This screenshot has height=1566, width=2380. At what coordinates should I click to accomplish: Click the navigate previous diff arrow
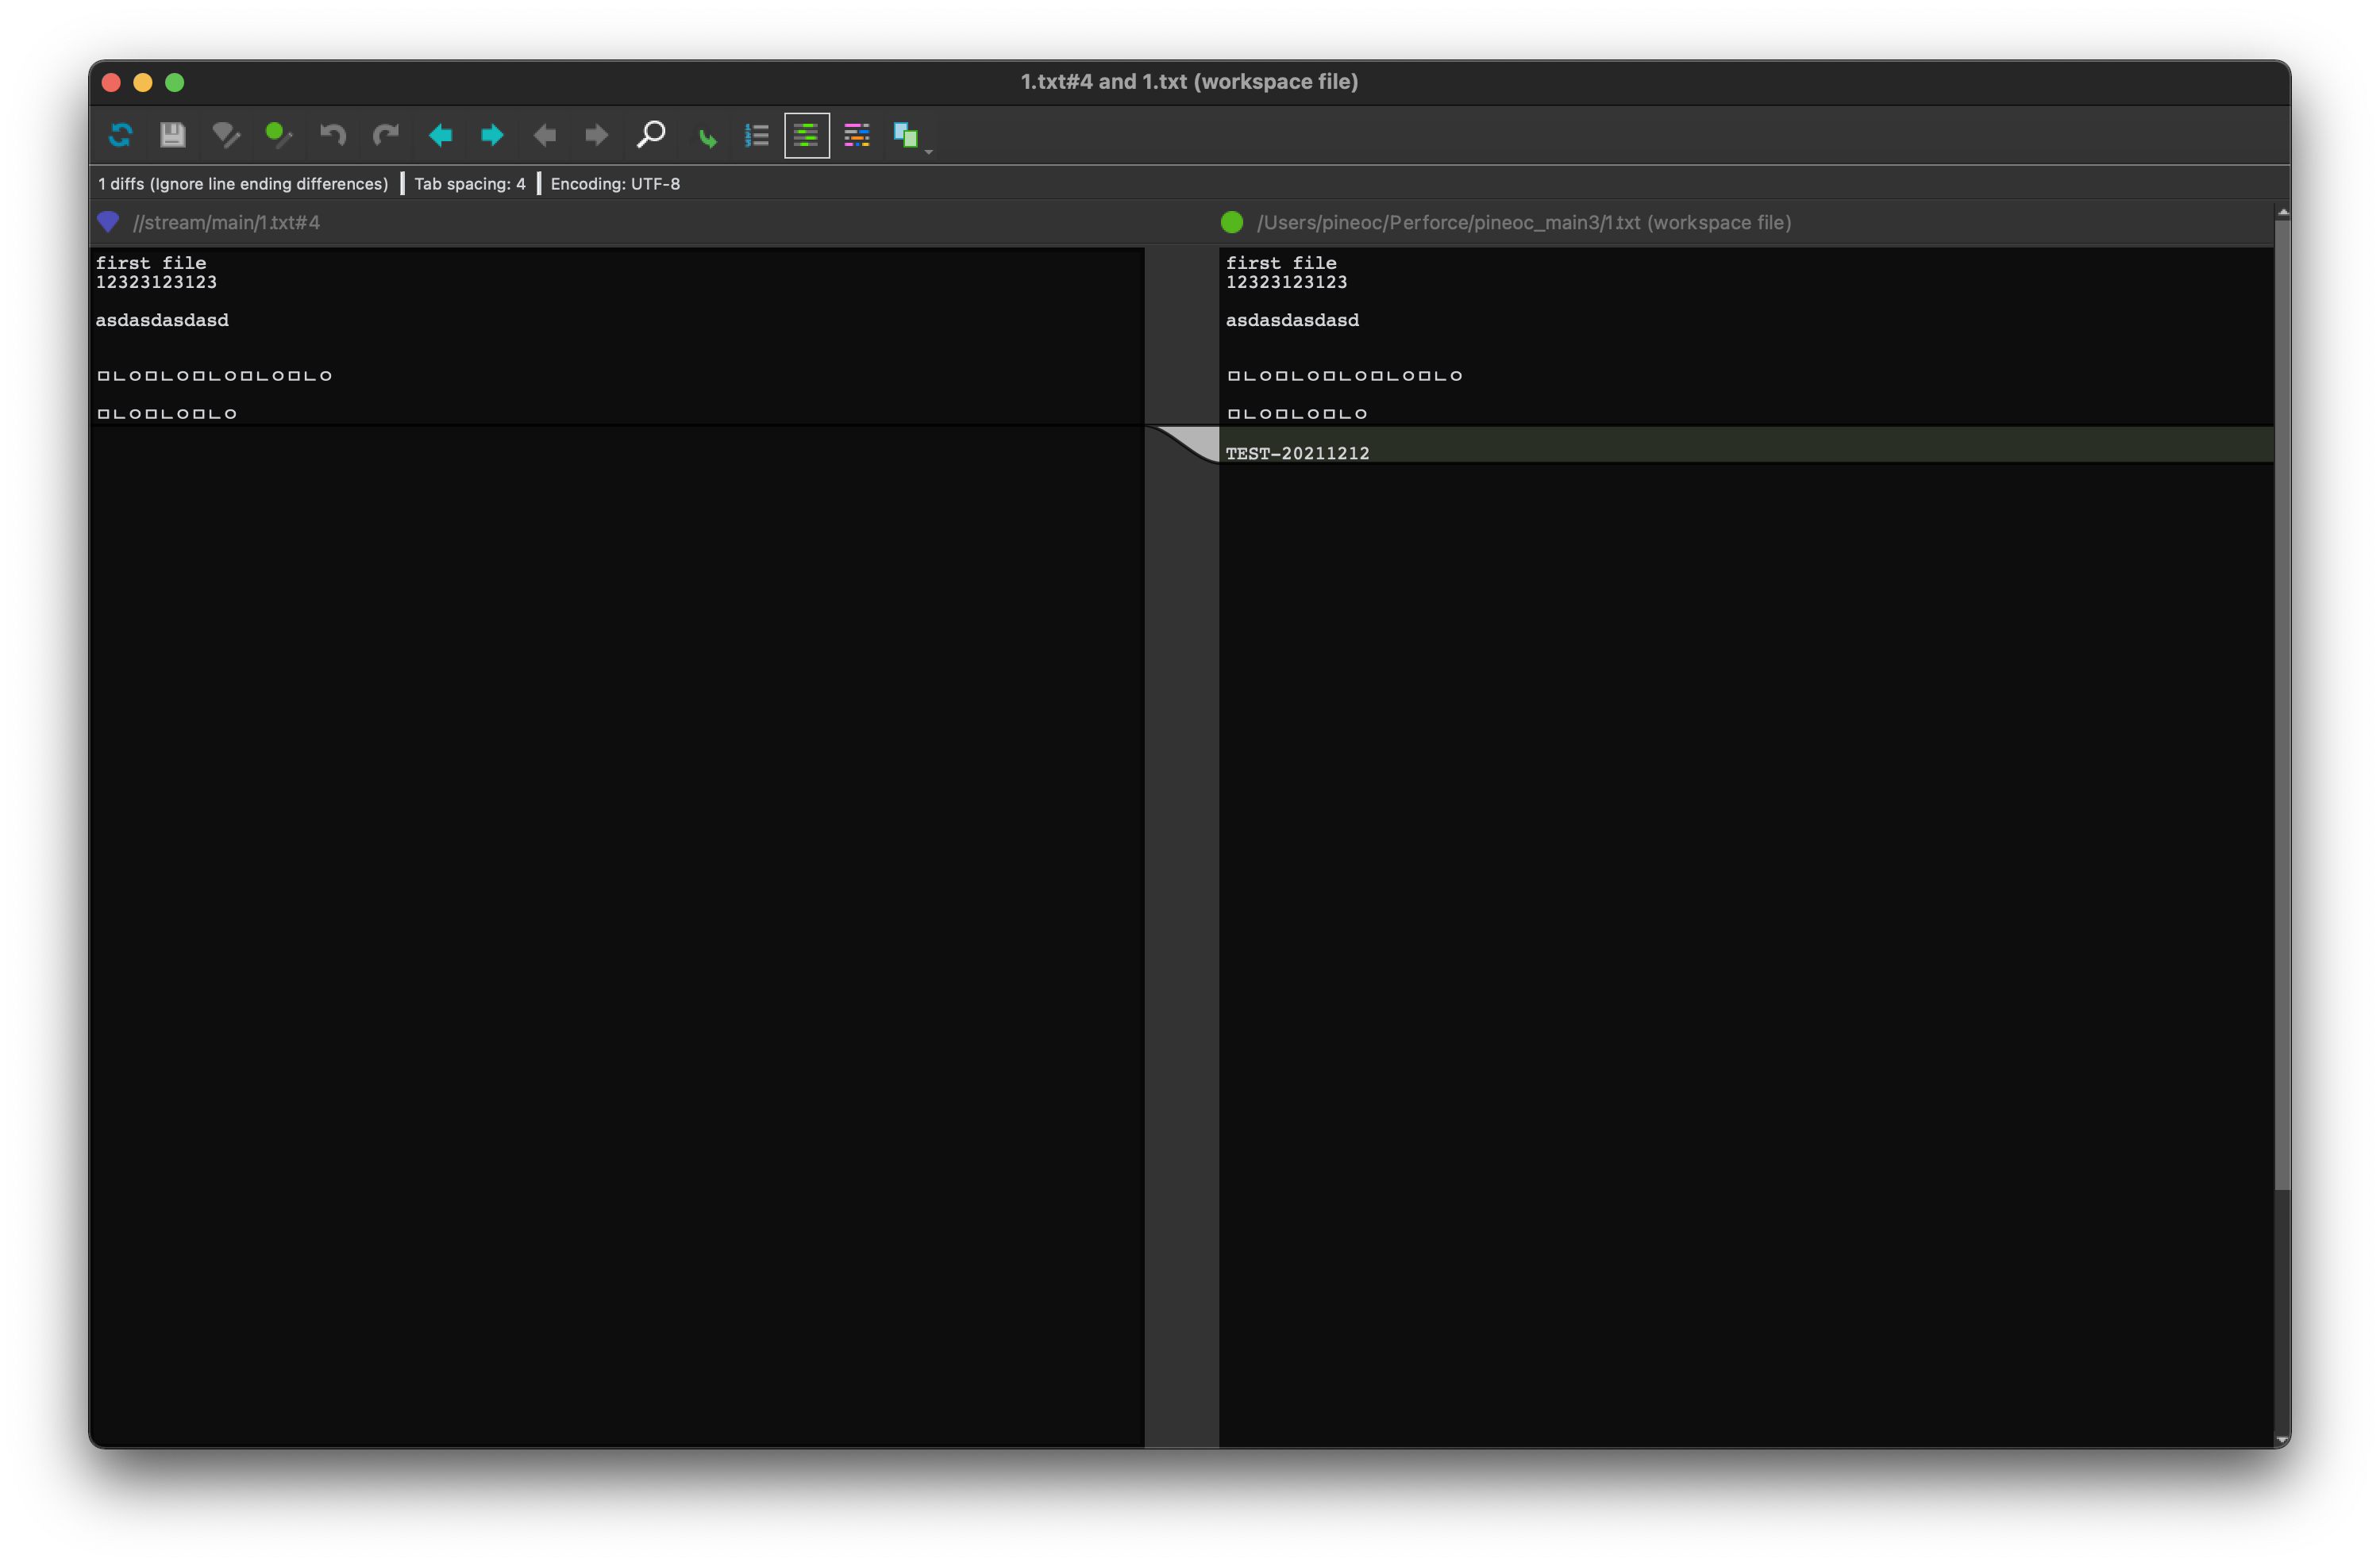[441, 135]
